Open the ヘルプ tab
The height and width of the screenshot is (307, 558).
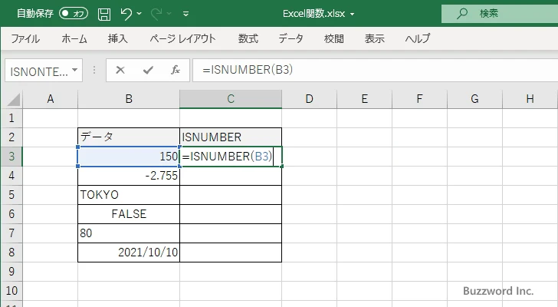[x=418, y=38]
